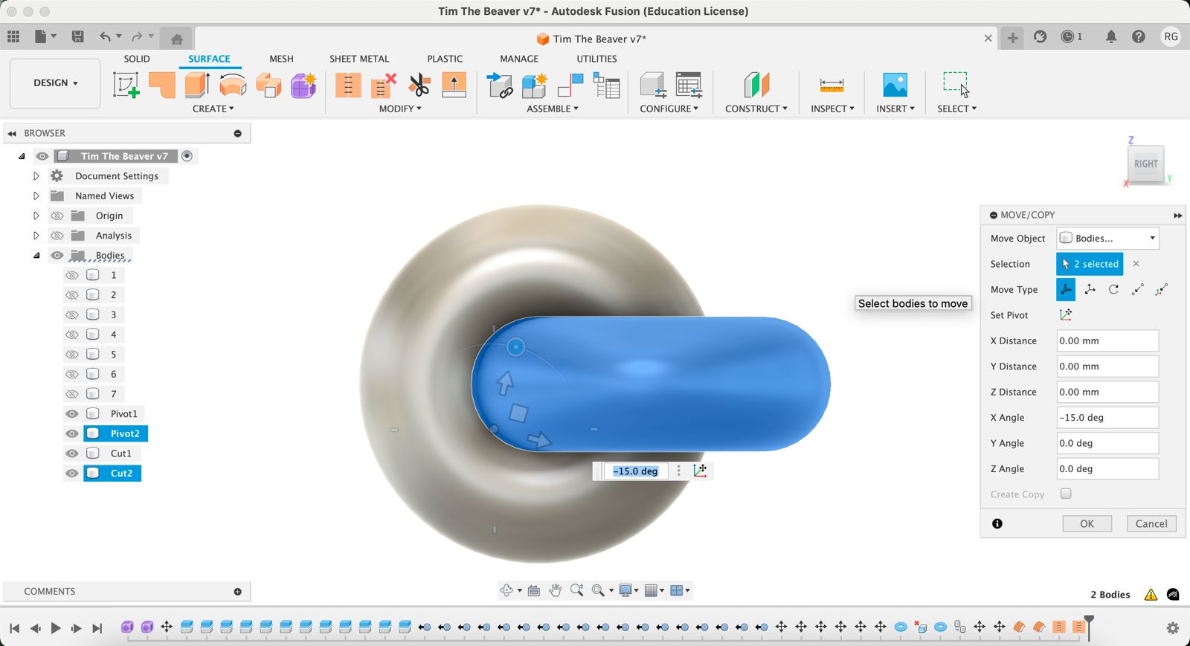Switch to the SOLID tab

(136, 59)
